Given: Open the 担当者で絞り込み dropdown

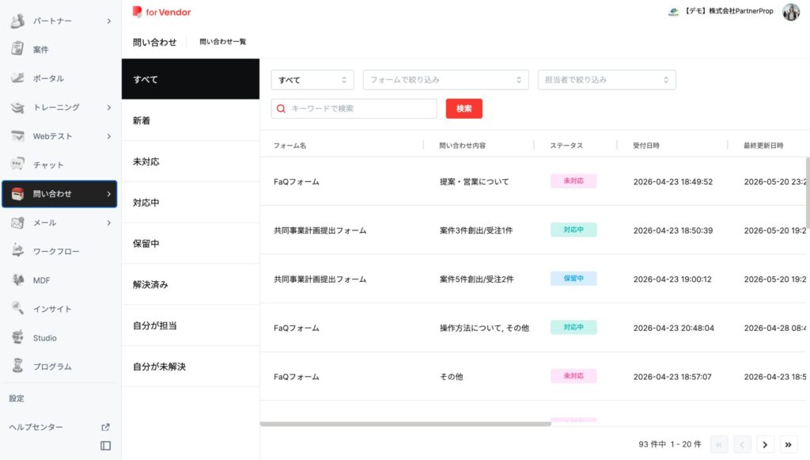Looking at the screenshot, I should pyautogui.click(x=607, y=80).
